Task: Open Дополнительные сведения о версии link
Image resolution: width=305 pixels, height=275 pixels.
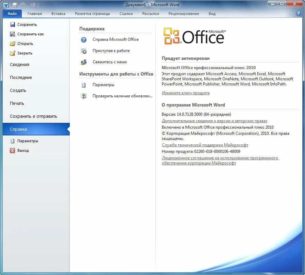Action: coord(214,121)
